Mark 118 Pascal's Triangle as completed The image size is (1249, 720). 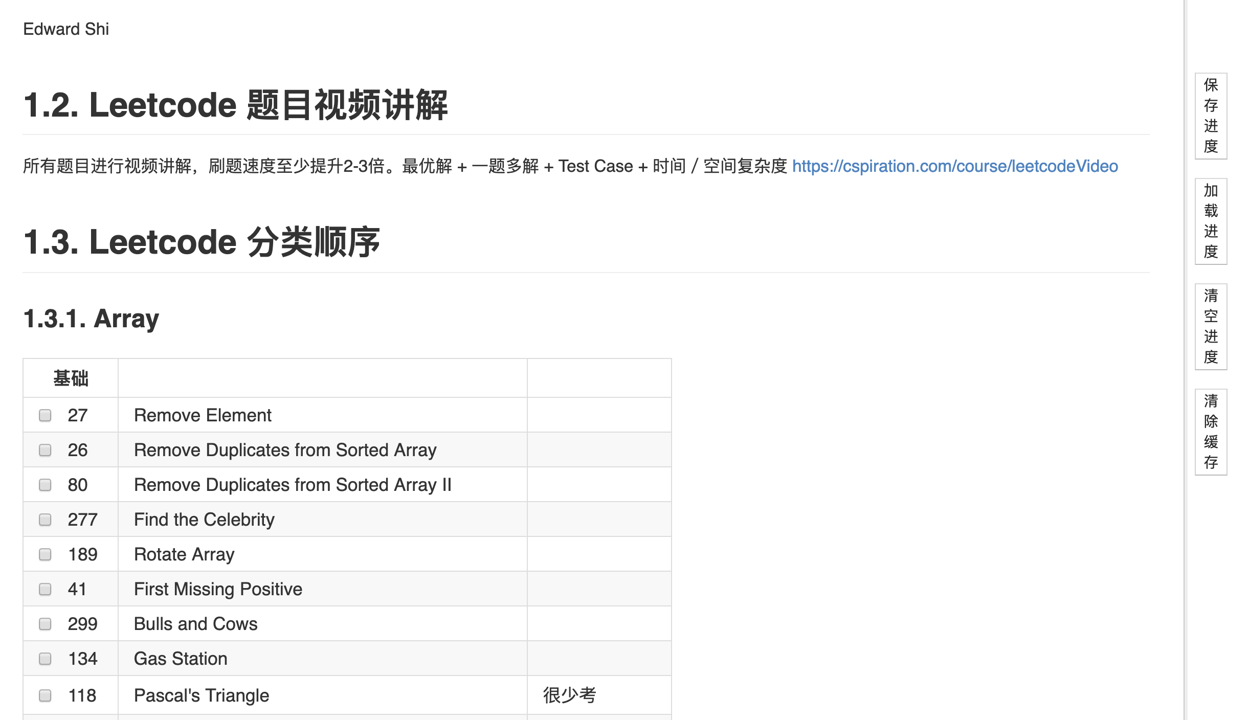(x=45, y=695)
